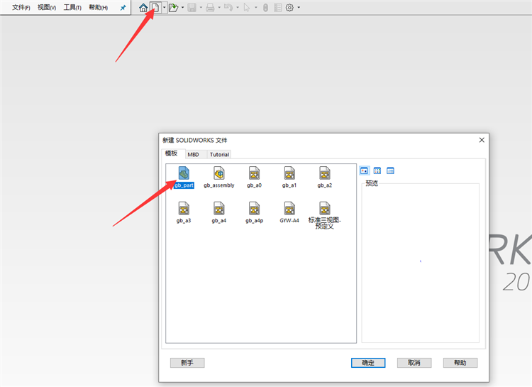Open the Options gear icon

click(x=289, y=8)
